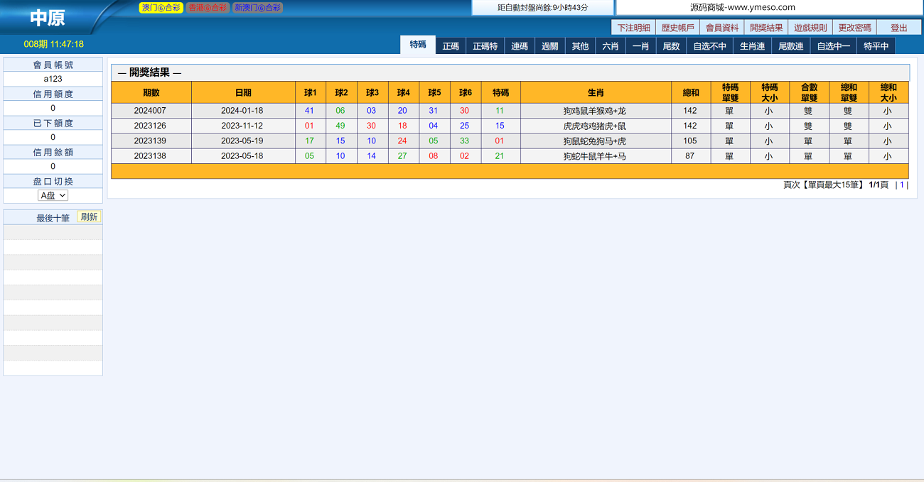Select the 生肖連 tab
Viewport: 924px width, 482px height.
[753, 46]
